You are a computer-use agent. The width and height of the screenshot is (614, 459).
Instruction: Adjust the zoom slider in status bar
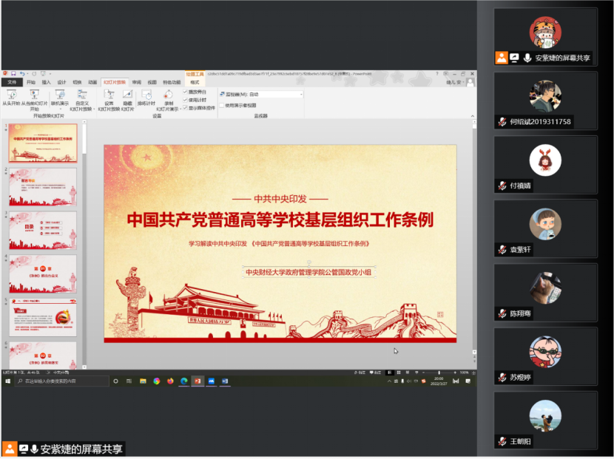pyautogui.click(x=439, y=372)
